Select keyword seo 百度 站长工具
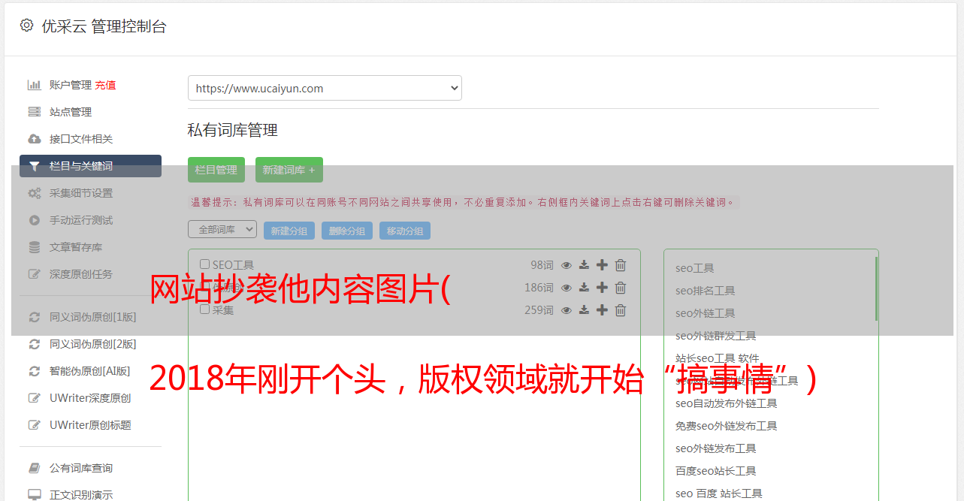Image resolution: width=964 pixels, height=501 pixels. 719,493
